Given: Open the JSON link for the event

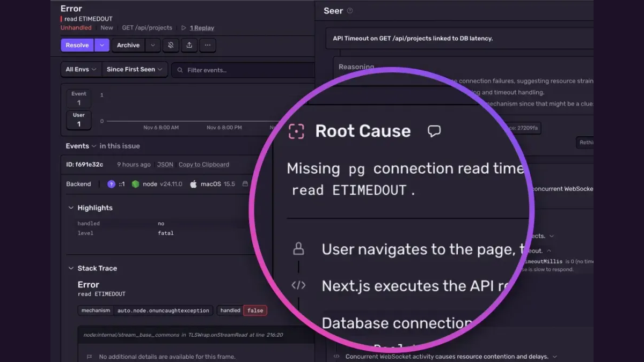Looking at the screenshot, I should coord(165,165).
